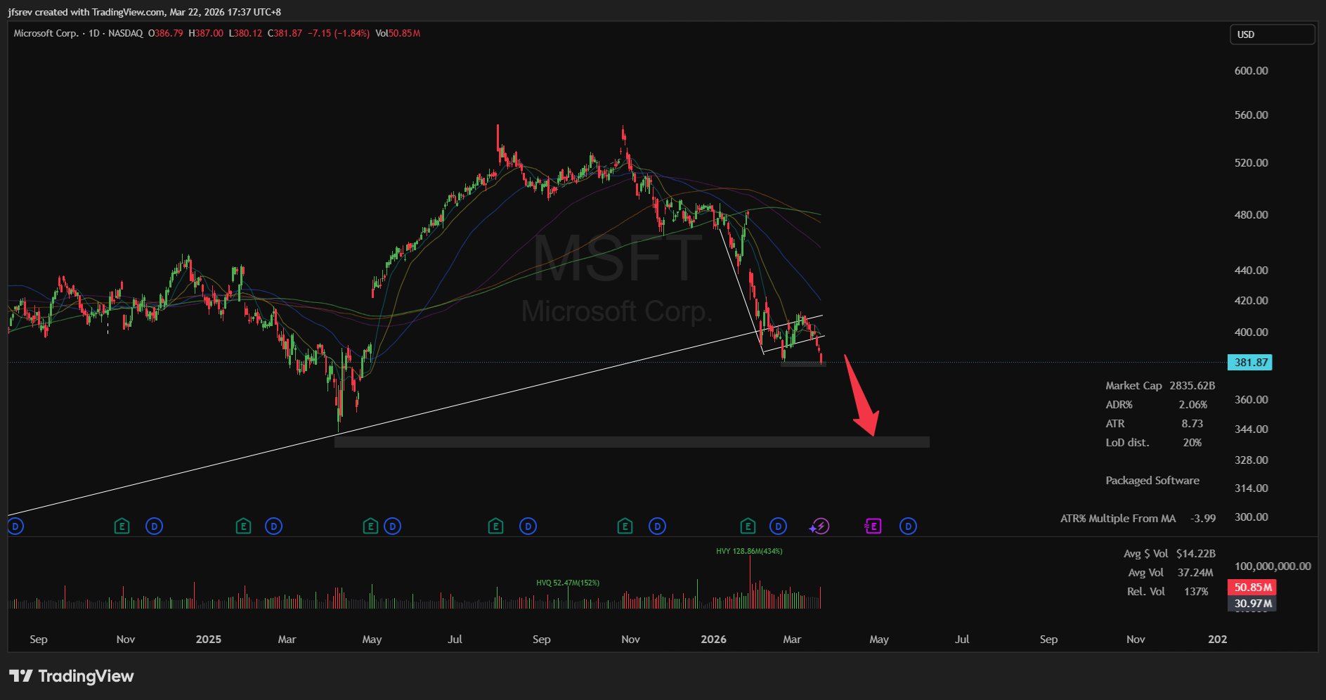Click the jfsrev created with TradingView.com caption
Screen dimensions: 1326x700
[x=145, y=12]
